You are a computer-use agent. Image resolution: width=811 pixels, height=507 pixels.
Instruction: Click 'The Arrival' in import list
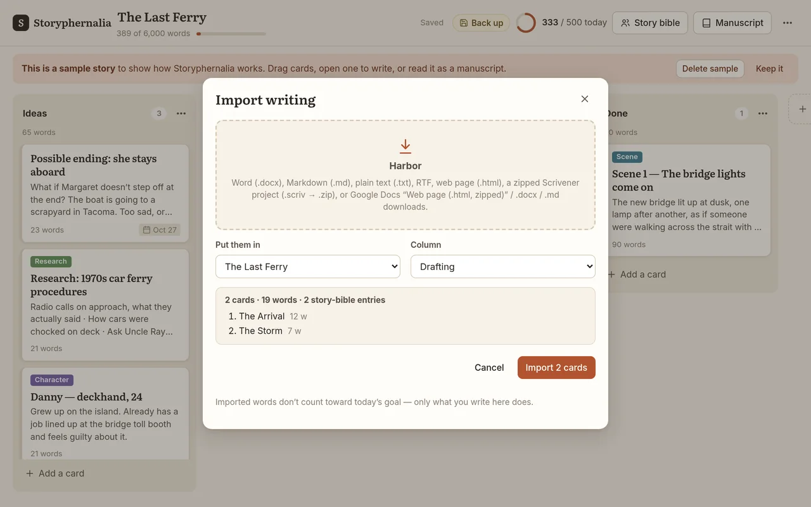pyautogui.click(x=262, y=316)
